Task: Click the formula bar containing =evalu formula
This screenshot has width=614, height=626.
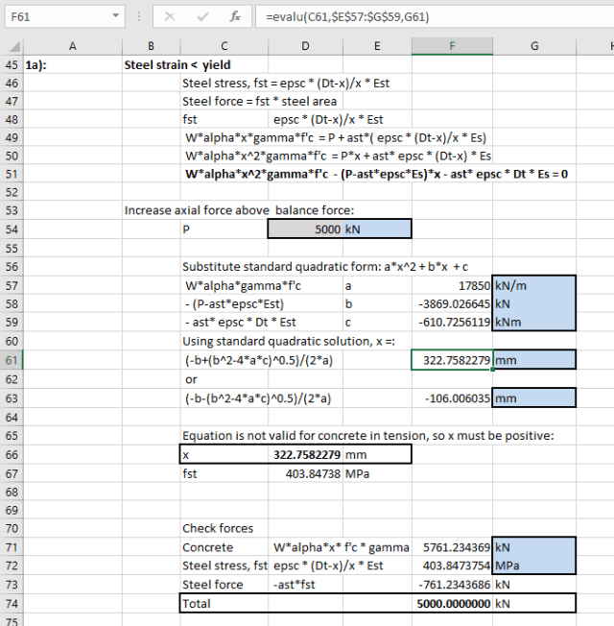Action: (432, 17)
